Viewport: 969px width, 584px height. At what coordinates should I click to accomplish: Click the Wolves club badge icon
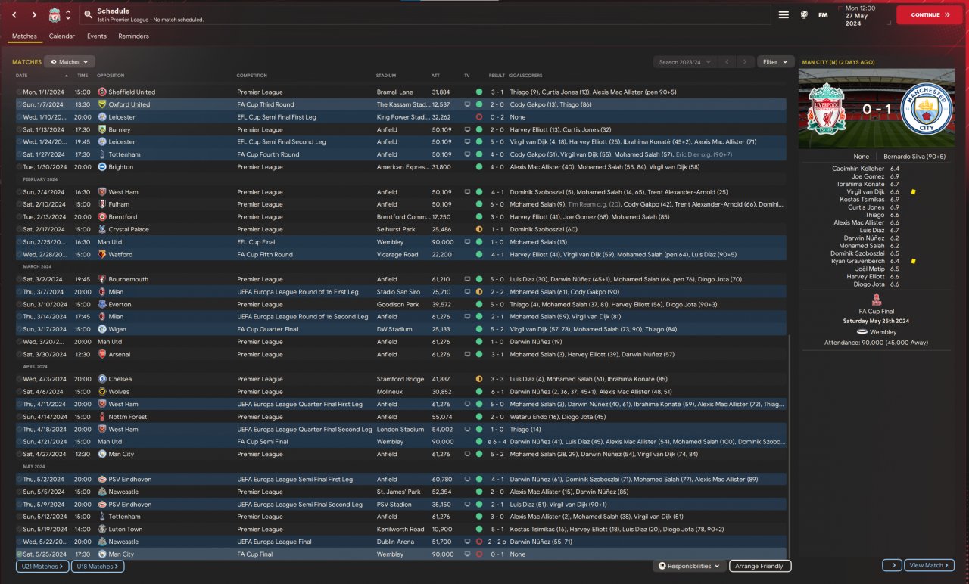coord(102,392)
